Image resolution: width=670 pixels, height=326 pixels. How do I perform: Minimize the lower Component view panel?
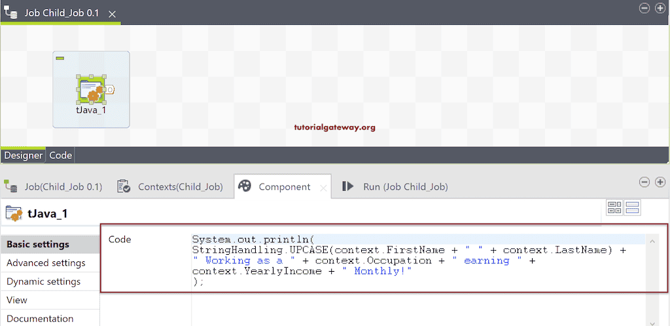click(x=644, y=182)
